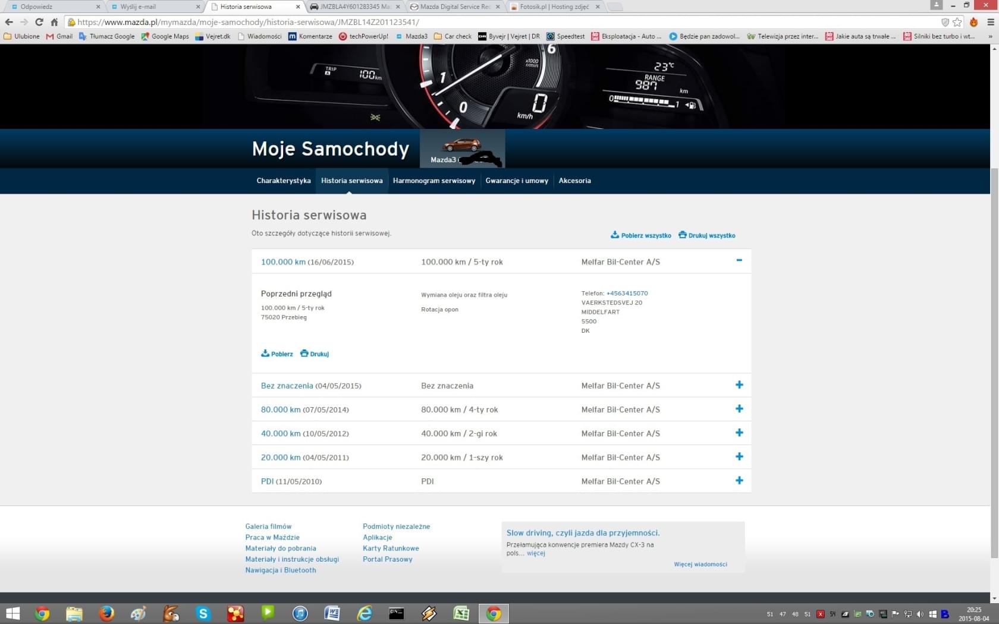
Task: Open Karty Ratunkowe footer link
Action: (x=391, y=549)
